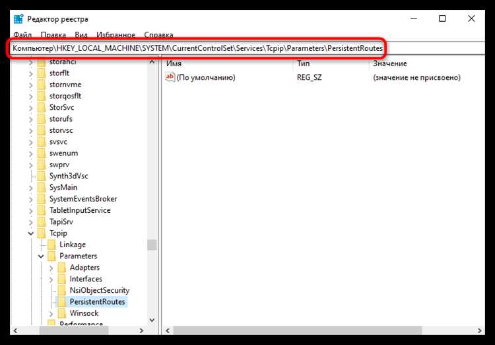Viewport: 495px width, 345px height.
Task: Select the Winsock folder icon
Action: point(61,313)
